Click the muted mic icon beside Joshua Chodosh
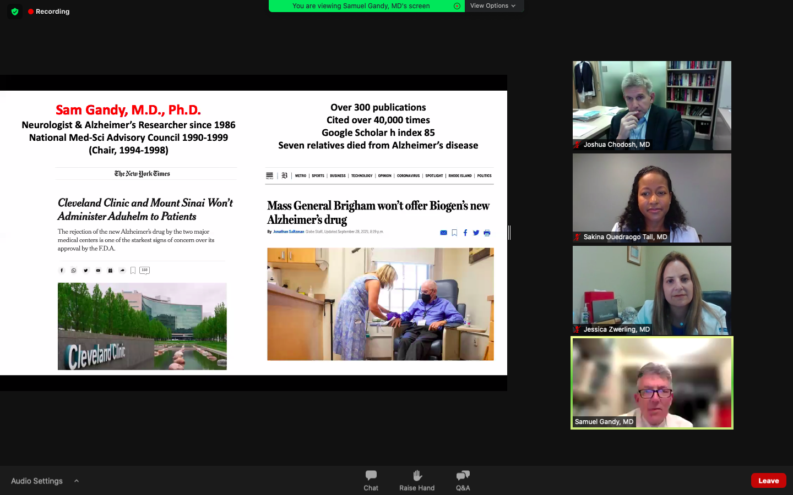Image resolution: width=793 pixels, height=495 pixels. (577, 145)
